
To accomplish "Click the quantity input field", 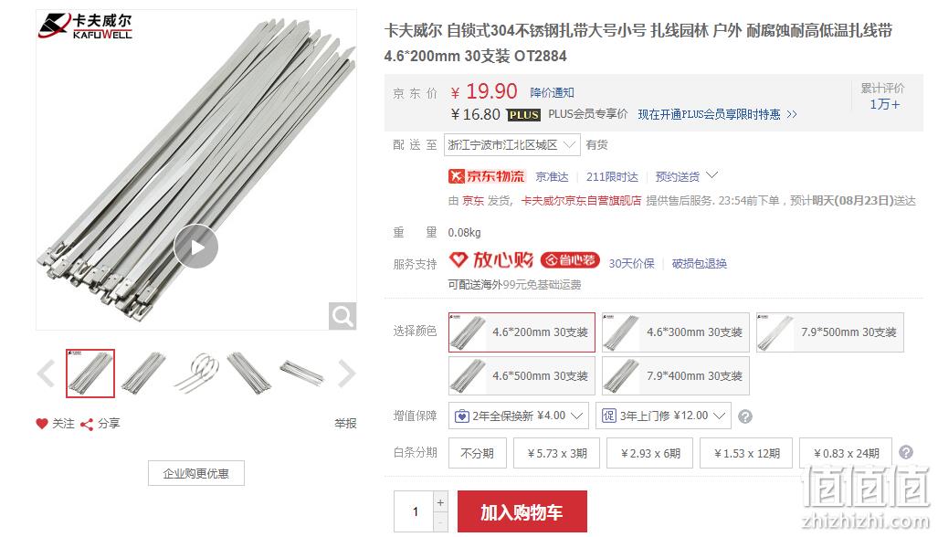I will coord(414,511).
